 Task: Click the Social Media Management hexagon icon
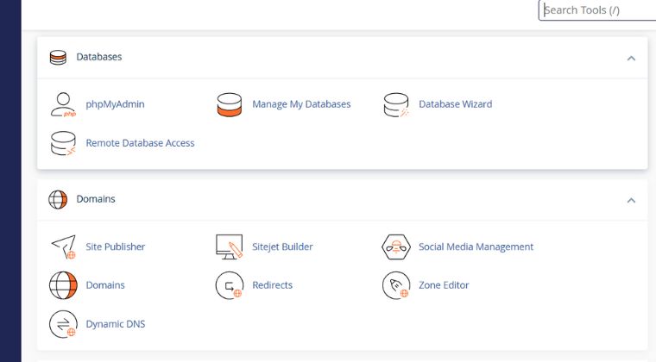pyautogui.click(x=396, y=247)
